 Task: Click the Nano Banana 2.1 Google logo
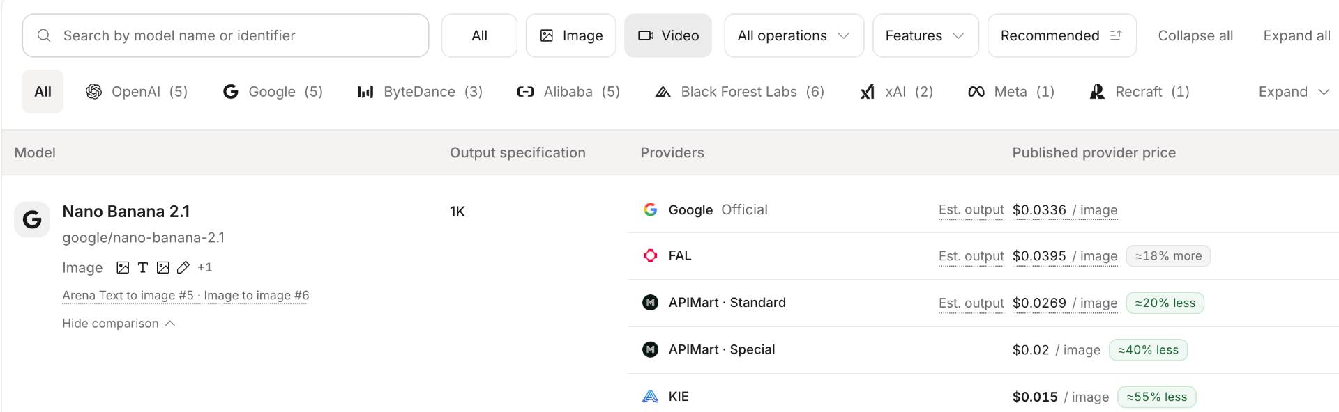[x=32, y=220]
